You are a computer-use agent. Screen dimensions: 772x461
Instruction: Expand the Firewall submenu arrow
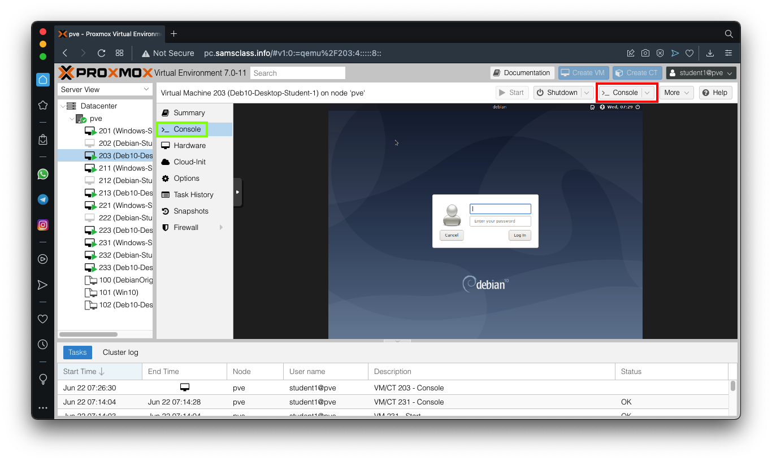[x=221, y=228]
